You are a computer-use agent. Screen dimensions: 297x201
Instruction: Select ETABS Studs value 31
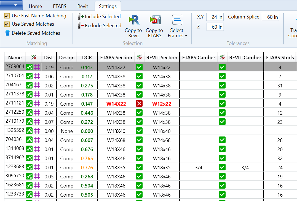[x=280, y=86]
